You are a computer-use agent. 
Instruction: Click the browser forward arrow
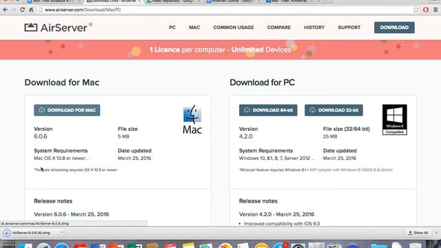click(14, 10)
